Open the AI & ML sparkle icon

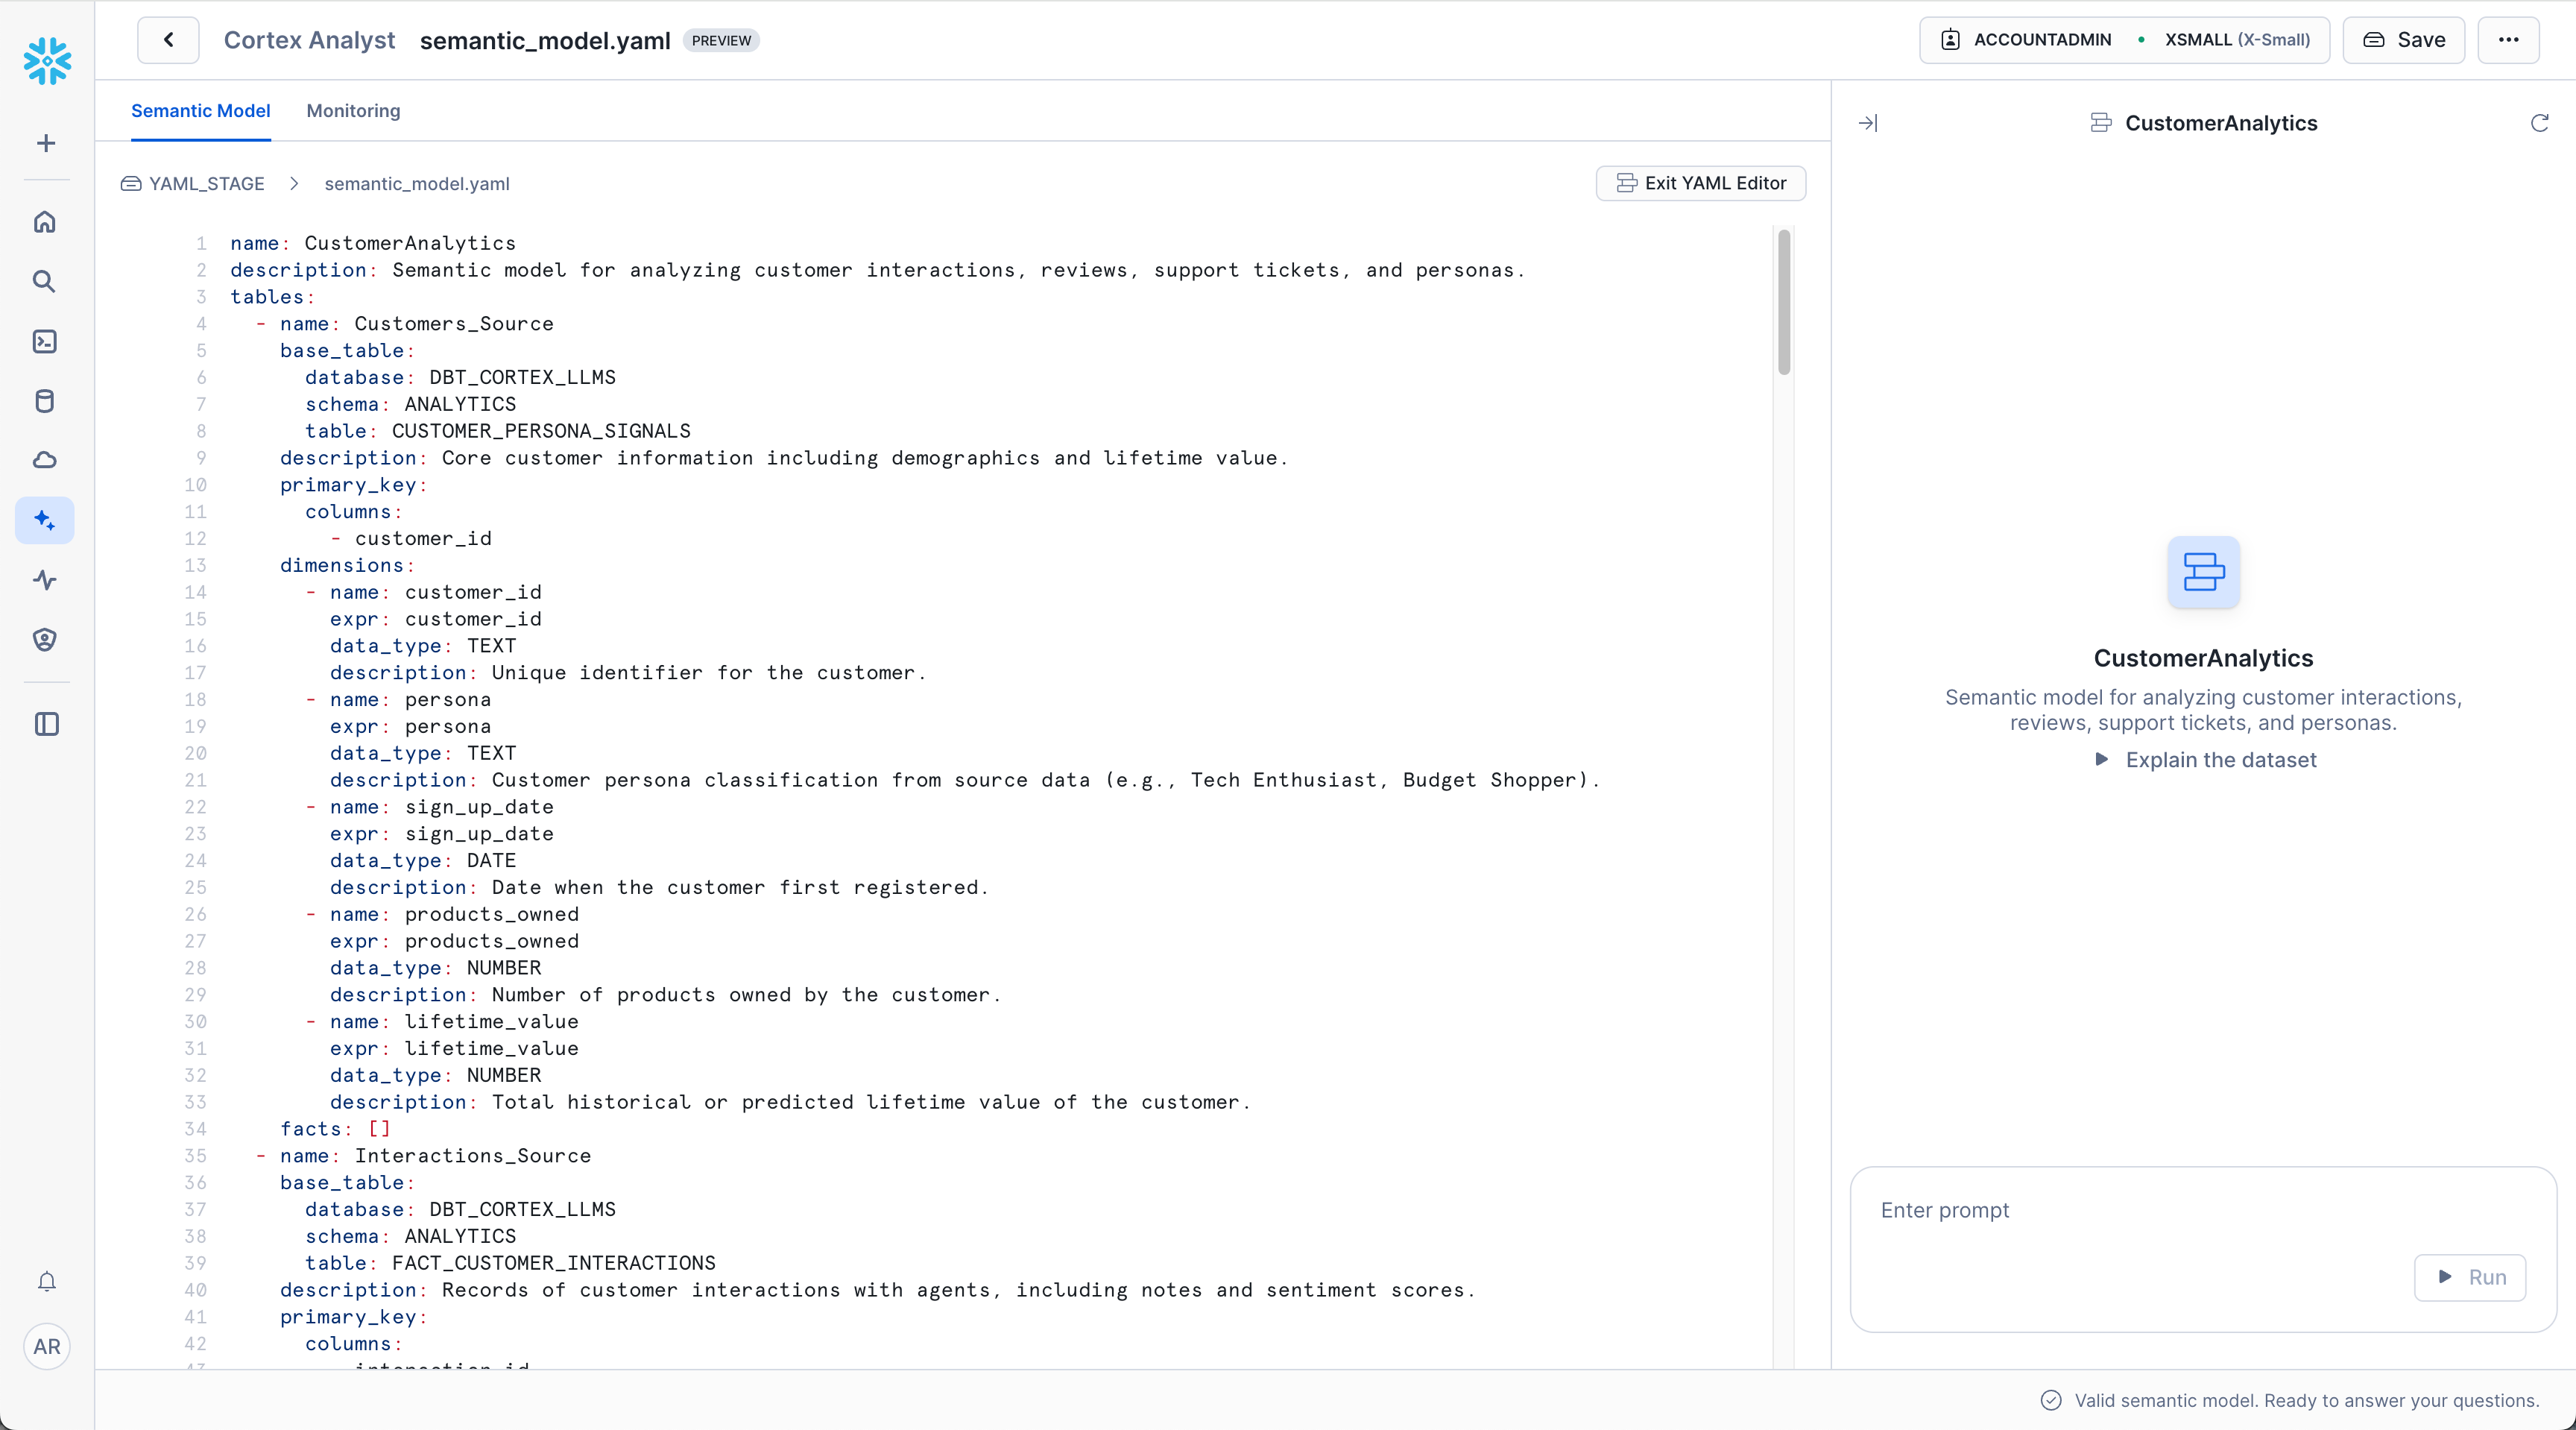pyautogui.click(x=45, y=520)
